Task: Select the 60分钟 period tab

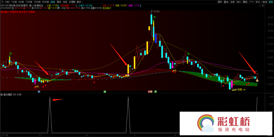Action: pyautogui.click(x=45, y=2)
